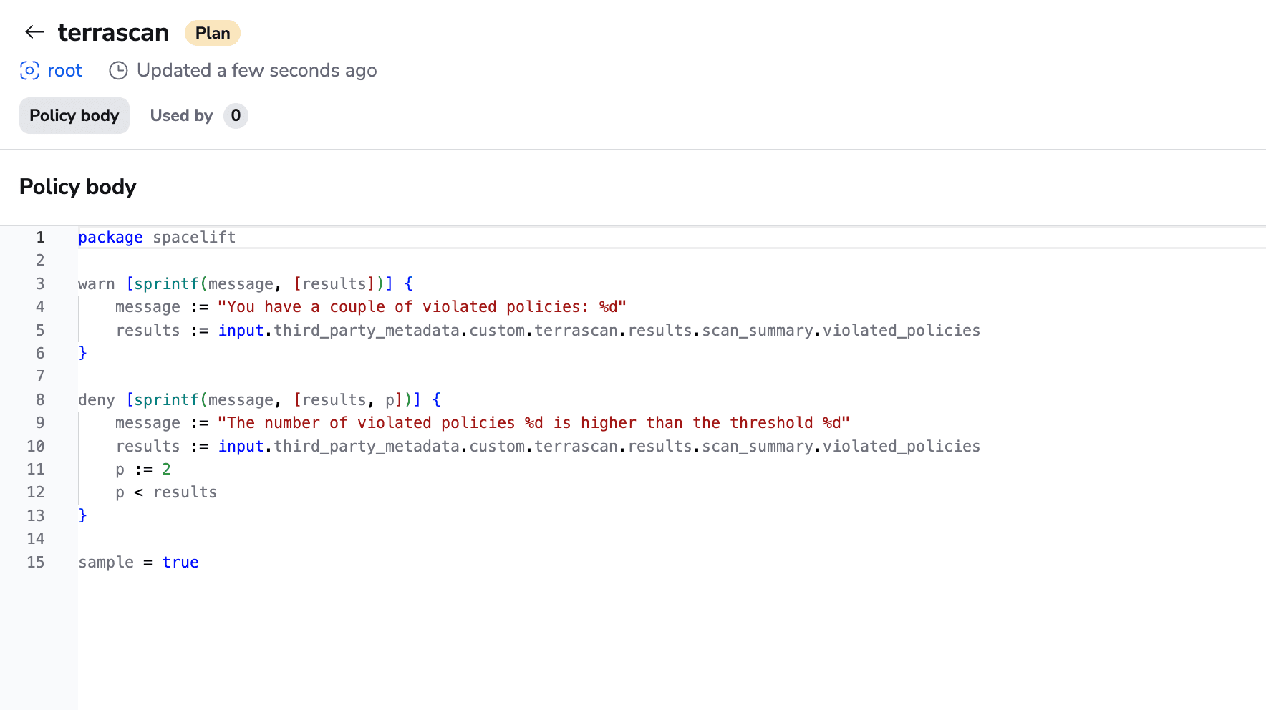Click the input path on line 10
This screenshot has height=710, width=1266.
click(x=599, y=446)
